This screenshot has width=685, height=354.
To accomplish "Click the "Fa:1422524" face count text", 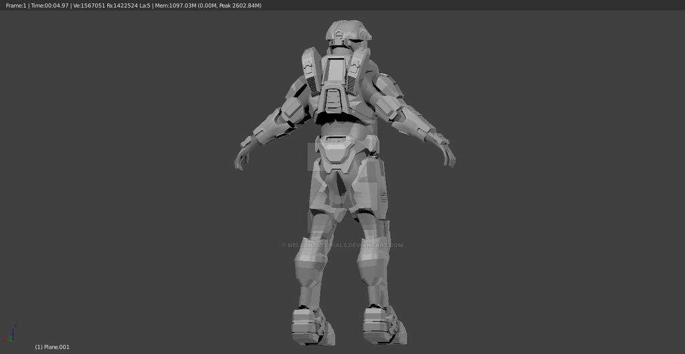I will 122,5.
